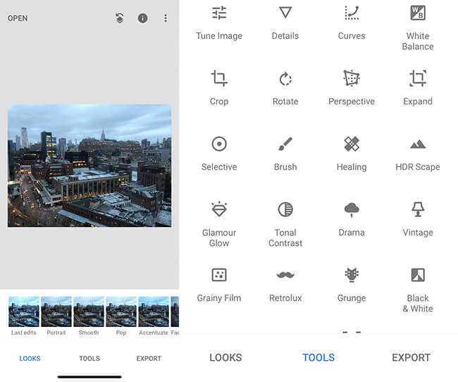Select the Crop tool
The height and width of the screenshot is (382, 458).
point(219,88)
